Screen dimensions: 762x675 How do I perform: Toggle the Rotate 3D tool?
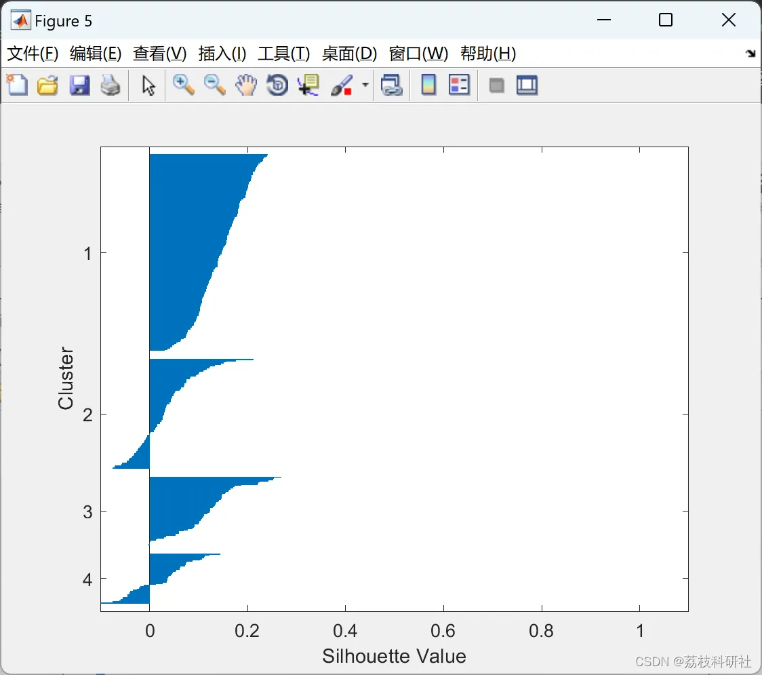click(x=277, y=85)
